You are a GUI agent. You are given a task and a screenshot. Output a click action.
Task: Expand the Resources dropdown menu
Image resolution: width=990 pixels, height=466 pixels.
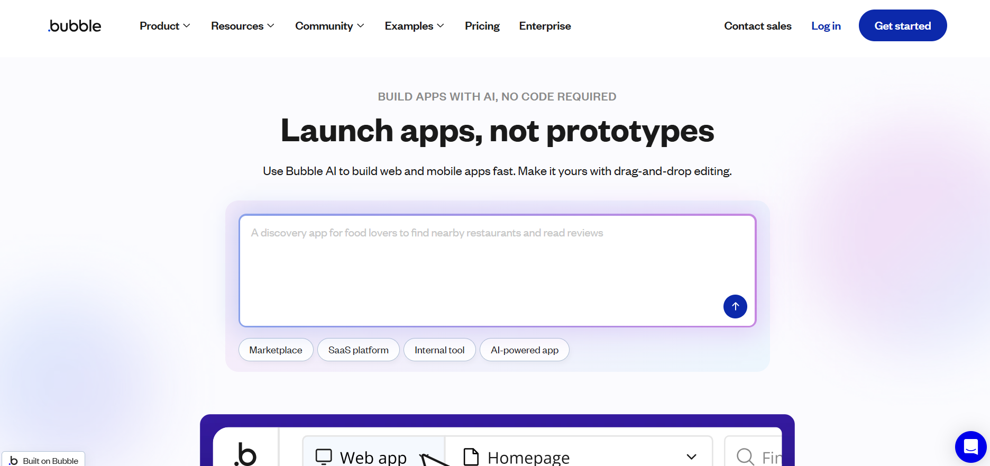(x=242, y=26)
